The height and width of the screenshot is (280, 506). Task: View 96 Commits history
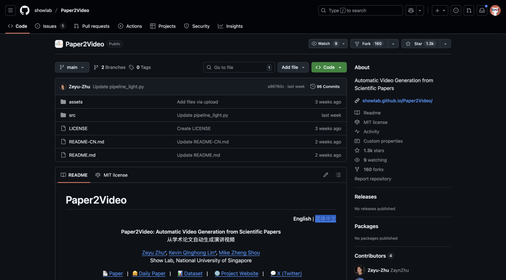[x=325, y=87]
